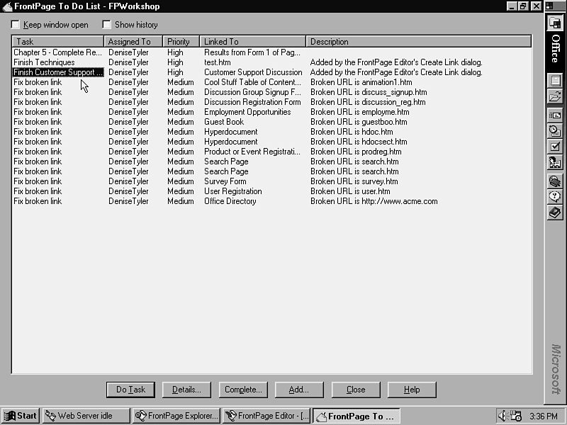
Task: Click the book icon in Office bar
Action: (555, 212)
